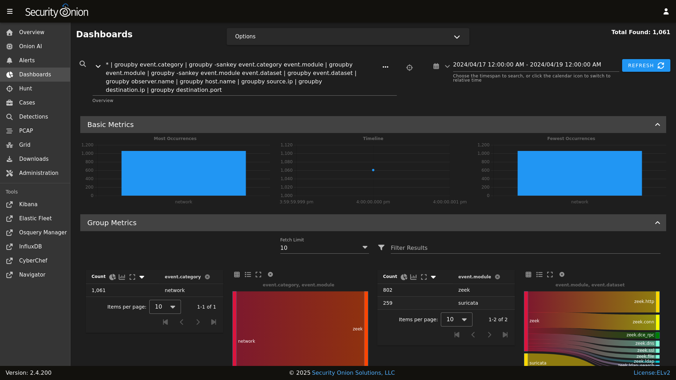The image size is (676, 380).
Task: Remove the event.category field grouping
Action: pyautogui.click(x=208, y=277)
